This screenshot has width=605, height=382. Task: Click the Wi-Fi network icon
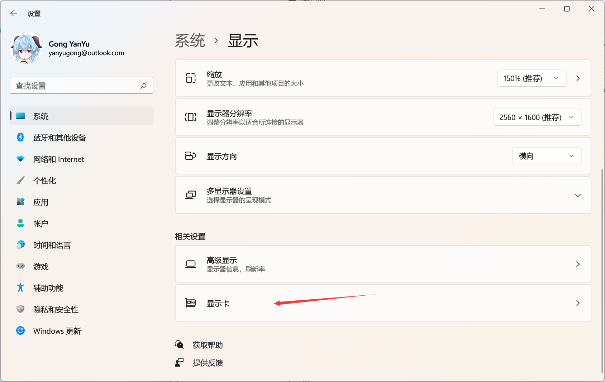(20, 159)
